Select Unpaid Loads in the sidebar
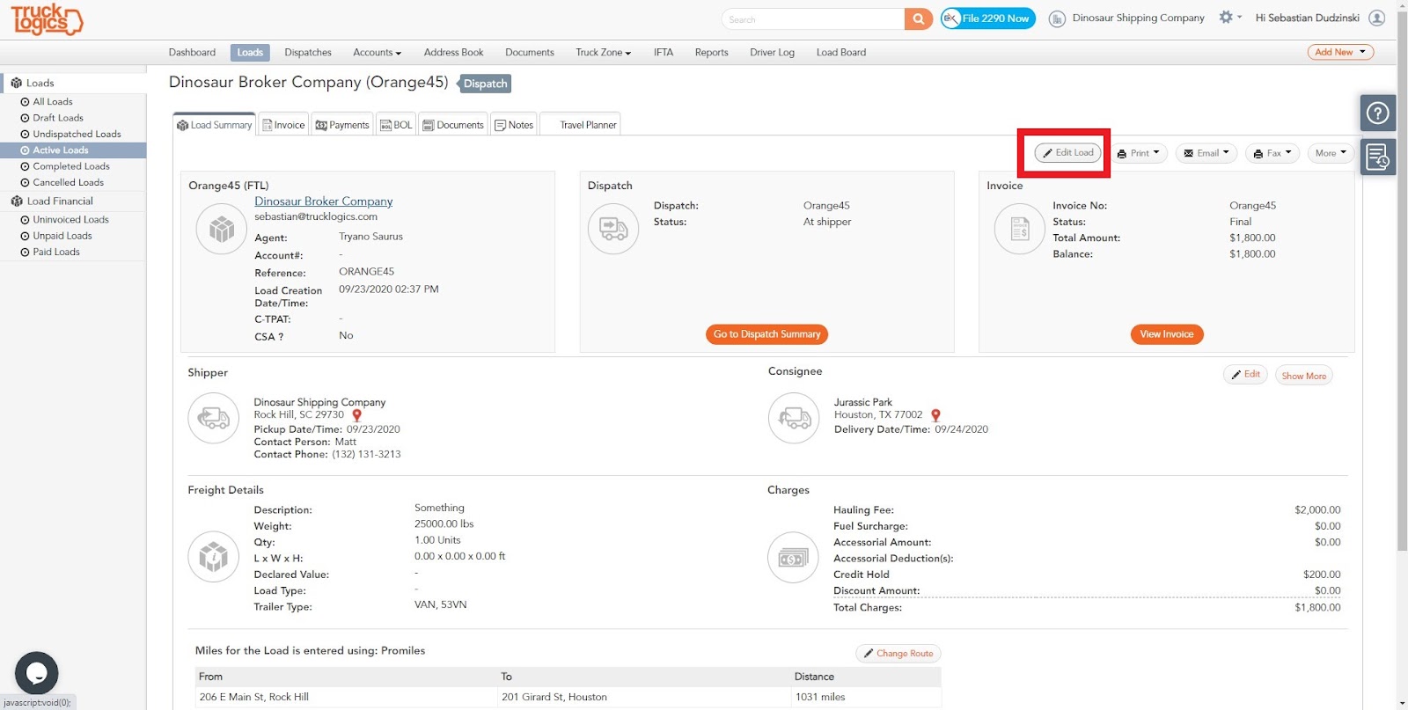 62,236
